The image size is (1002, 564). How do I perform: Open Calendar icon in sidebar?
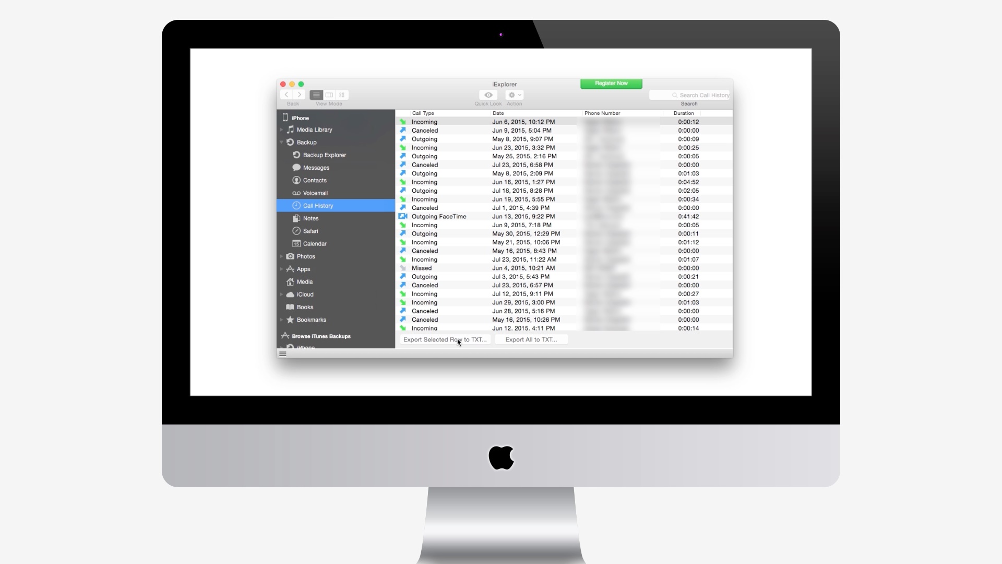(296, 243)
